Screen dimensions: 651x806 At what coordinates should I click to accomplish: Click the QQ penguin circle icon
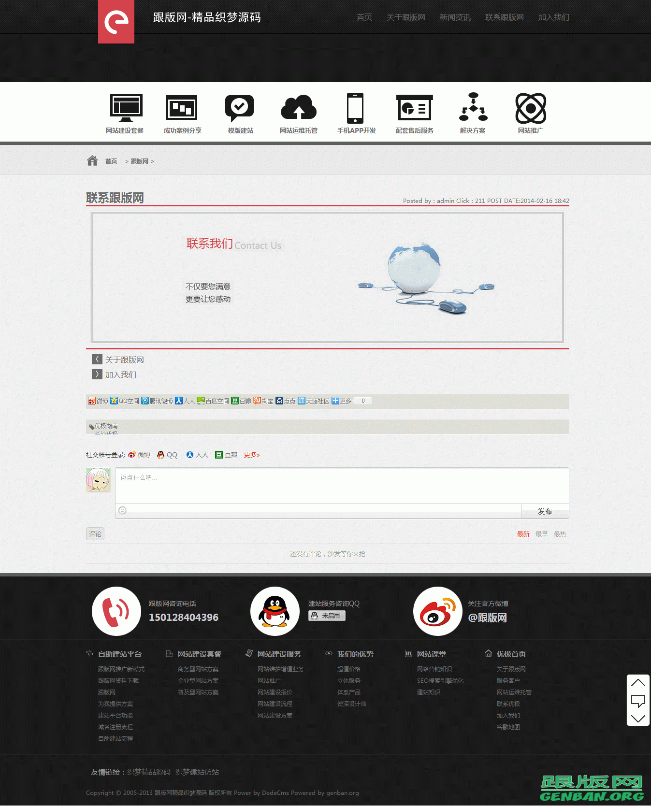coord(275,611)
